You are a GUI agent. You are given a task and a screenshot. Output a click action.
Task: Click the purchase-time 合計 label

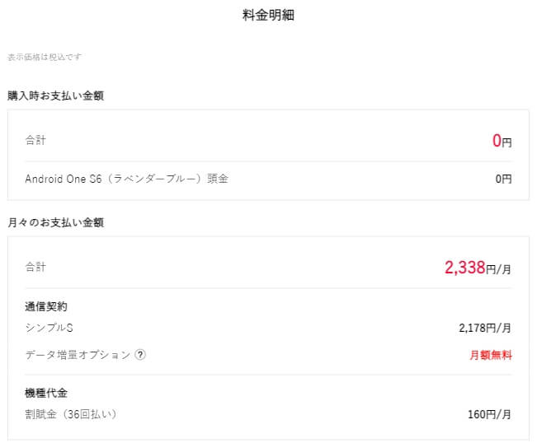[x=35, y=140]
